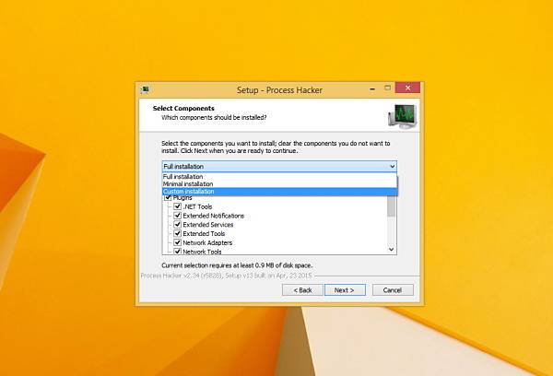This screenshot has height=376, width=553.
Task: Go to next step with Next button
Action: click(345, 290)
